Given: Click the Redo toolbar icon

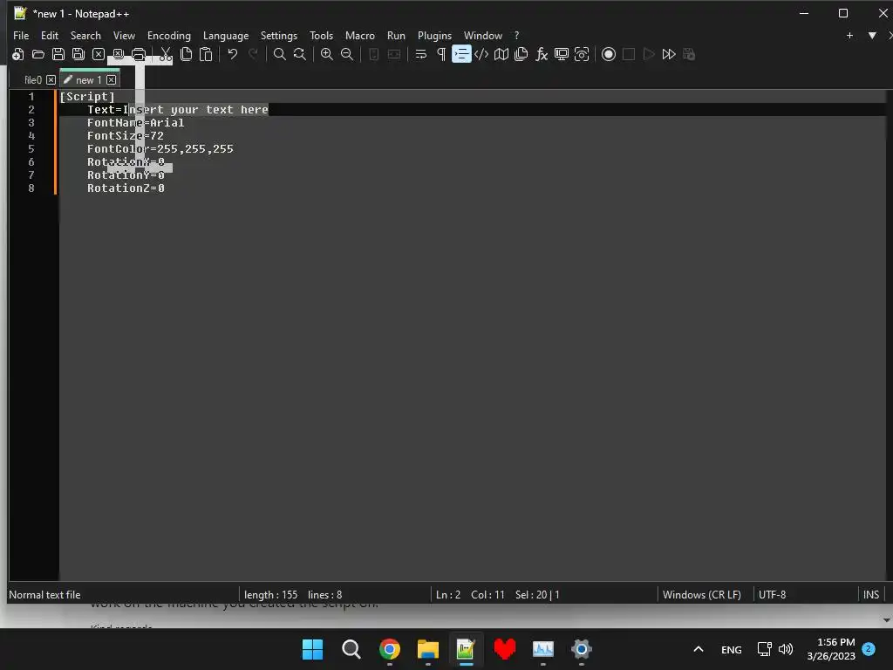Looking at the screenshot, I should click(253, 54).
